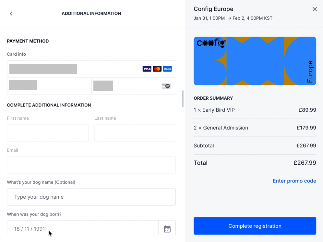
Task: Open the Config Europe event banner image
Action: click(255, 61)
